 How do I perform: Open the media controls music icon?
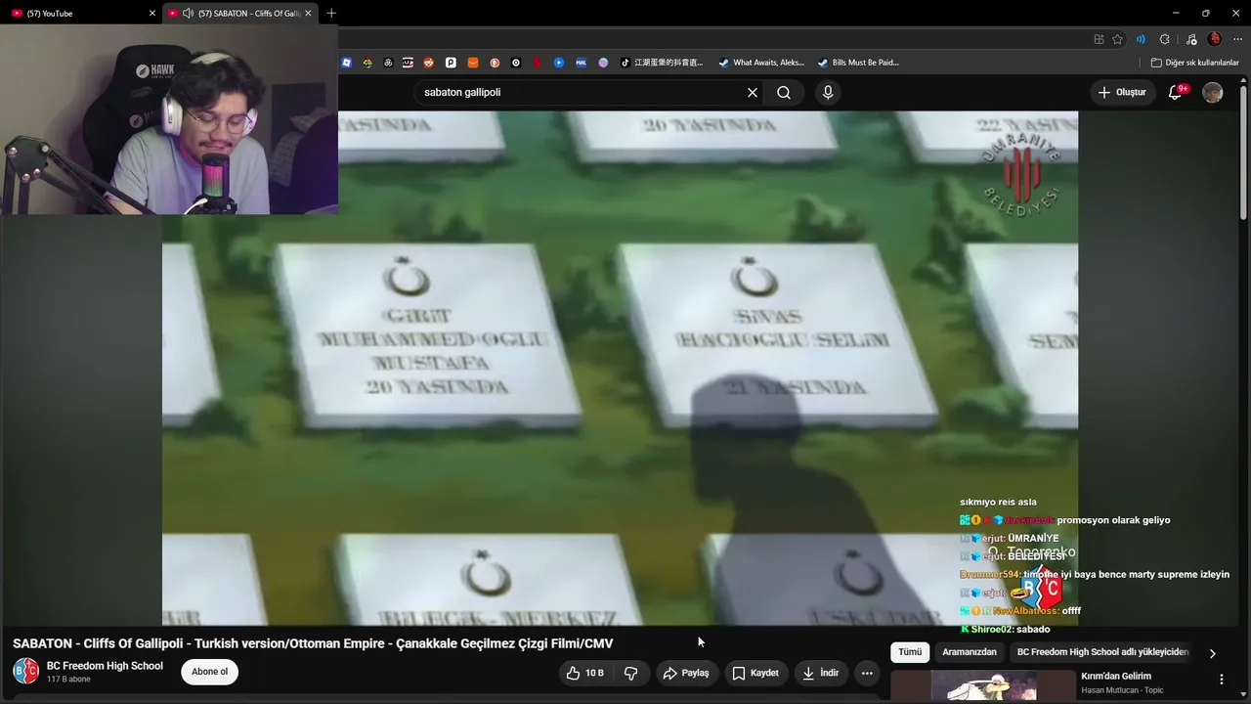[x=1190, y=39]
